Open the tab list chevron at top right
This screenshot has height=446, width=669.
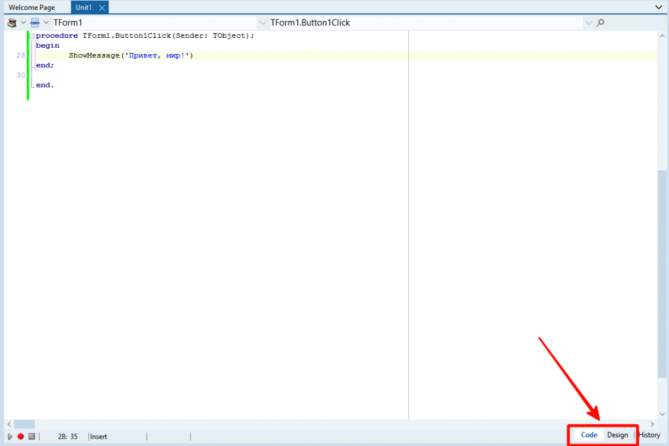coord(659,7)
